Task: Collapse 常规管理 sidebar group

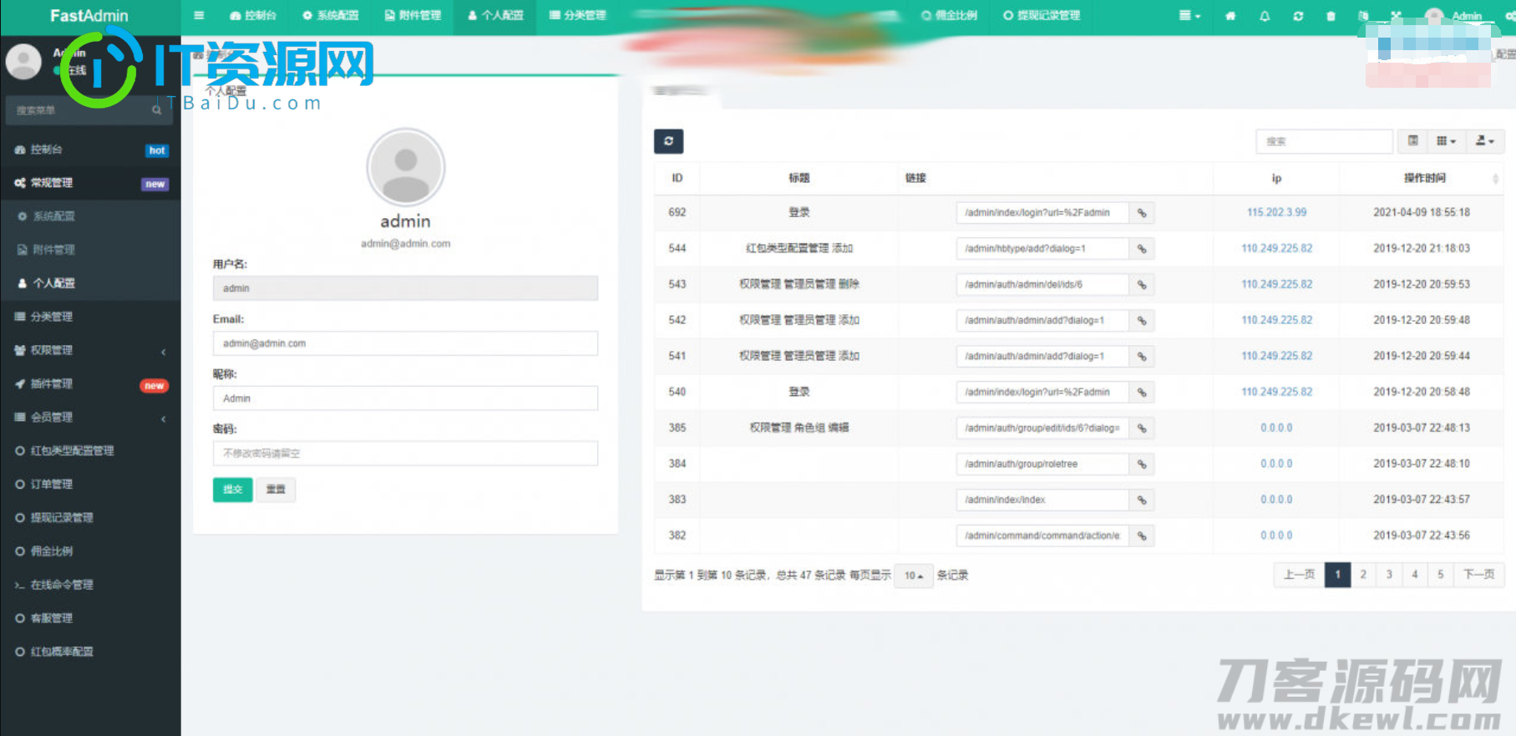Action: tap(90, 183)
